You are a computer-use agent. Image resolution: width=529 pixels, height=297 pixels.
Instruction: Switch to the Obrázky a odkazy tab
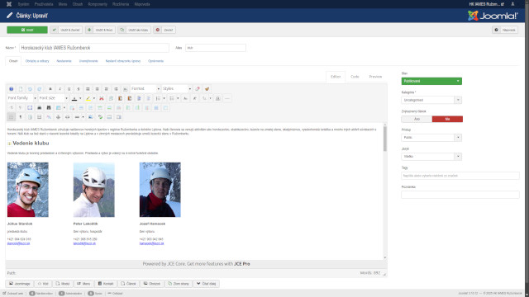click(x=37, y=61)
